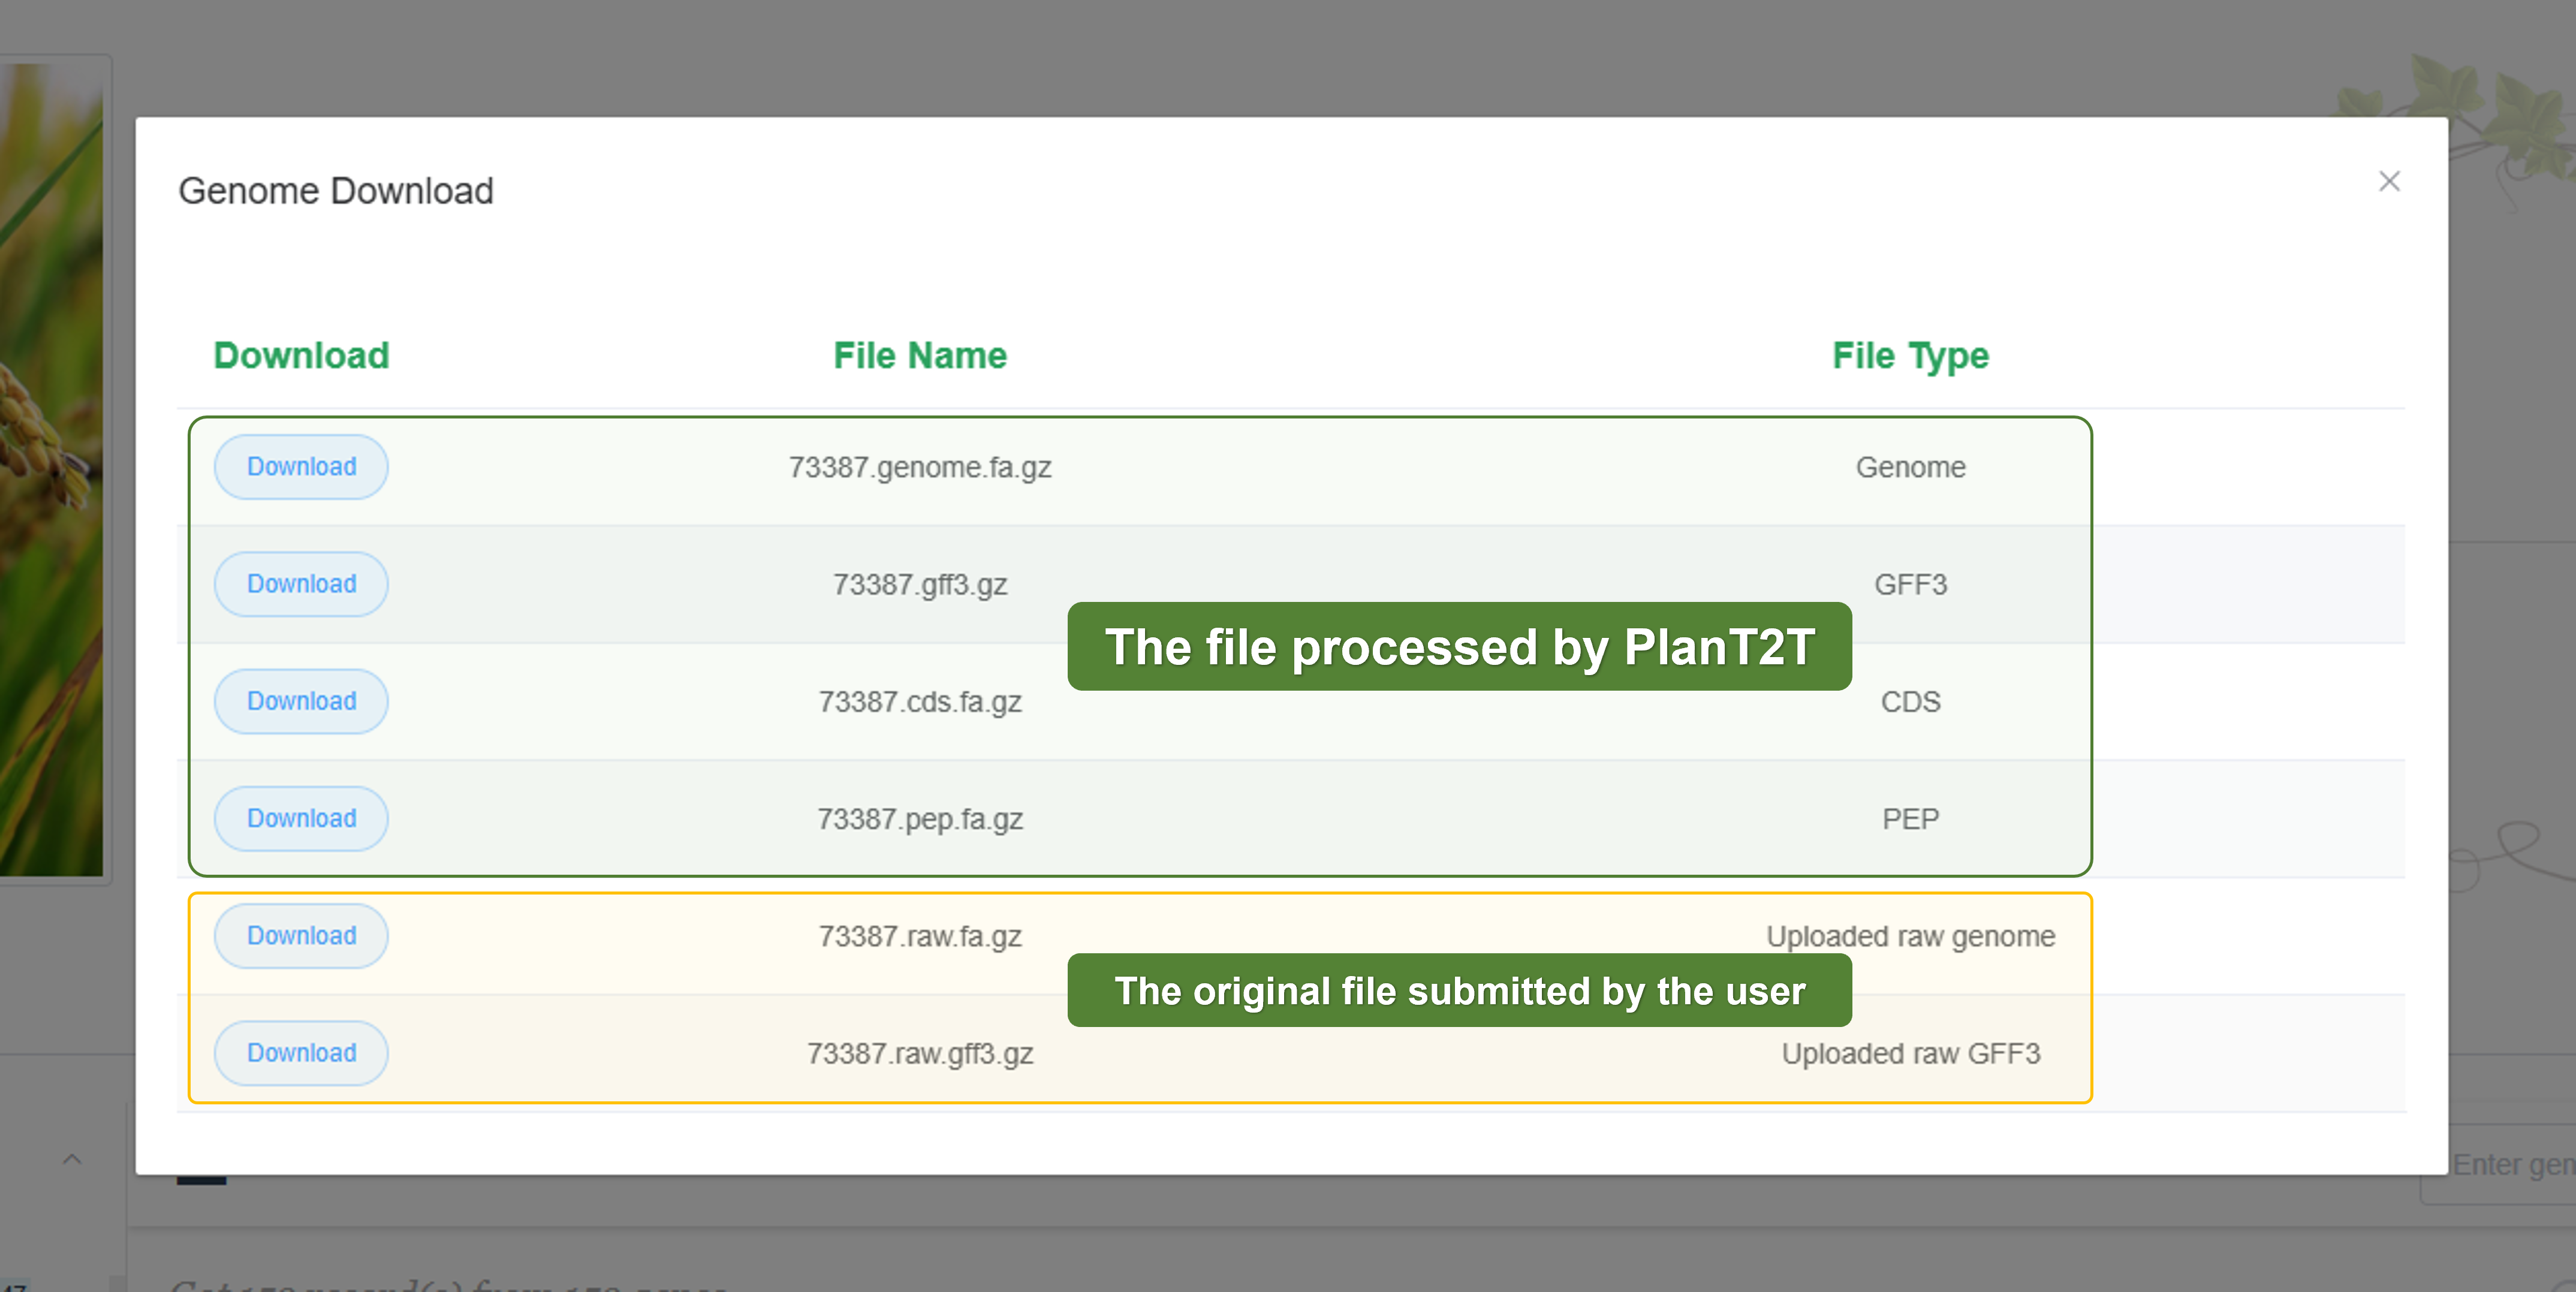Download the 73387.genome.fa.gz file
Image resolution: width=2576 pixels, height=1292 pixels.
(x=301, y=467)
